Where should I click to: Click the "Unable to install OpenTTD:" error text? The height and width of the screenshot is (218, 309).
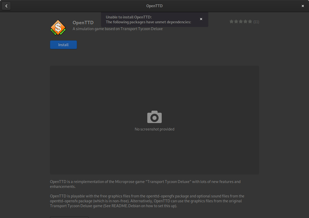[x=129, y=17]
